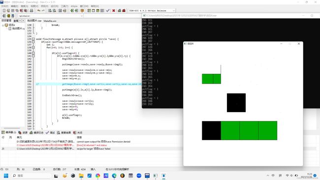The height and width of the screenshot is (180, 320).
Task: Click the syntax check checkmark toolbar icon
Action: [x=108, y=11]
